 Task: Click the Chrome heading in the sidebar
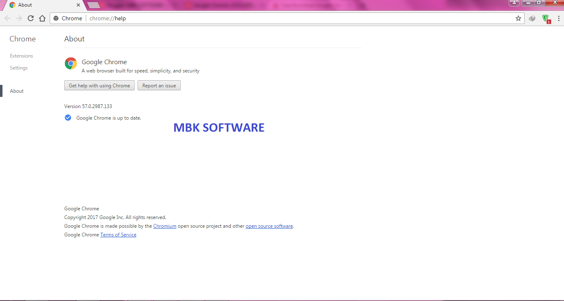tap(22, 39)
